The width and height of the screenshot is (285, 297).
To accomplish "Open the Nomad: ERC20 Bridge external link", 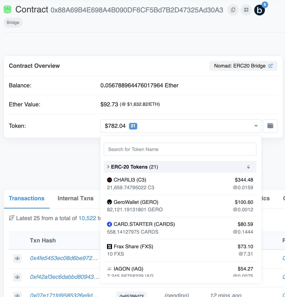I will (243, 66).
